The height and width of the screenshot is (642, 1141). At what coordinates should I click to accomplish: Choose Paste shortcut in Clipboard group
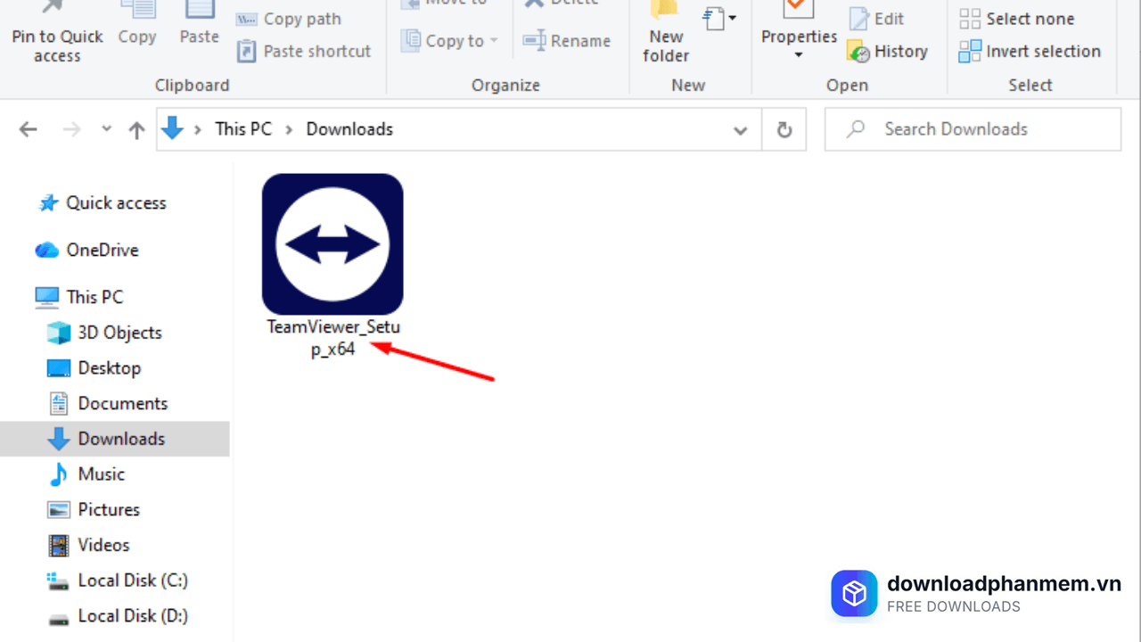pyautogui.click(x=303, y=51)
